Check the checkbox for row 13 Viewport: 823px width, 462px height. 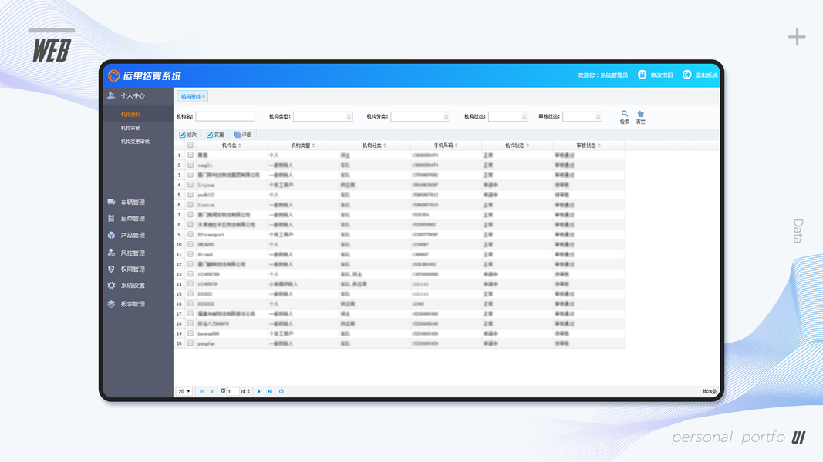click(191, 274)
